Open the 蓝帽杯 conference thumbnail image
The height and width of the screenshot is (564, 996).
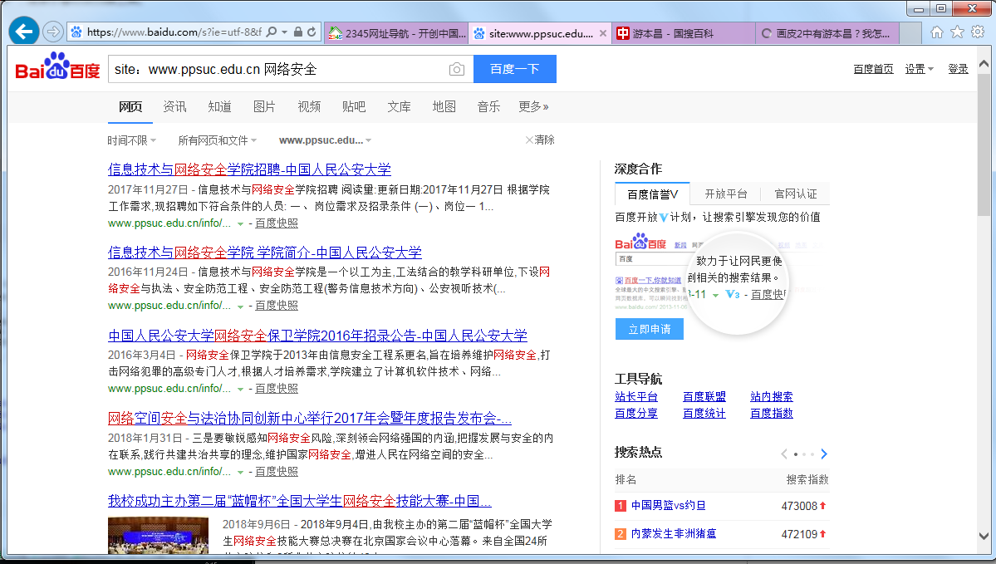pos(158,535)
